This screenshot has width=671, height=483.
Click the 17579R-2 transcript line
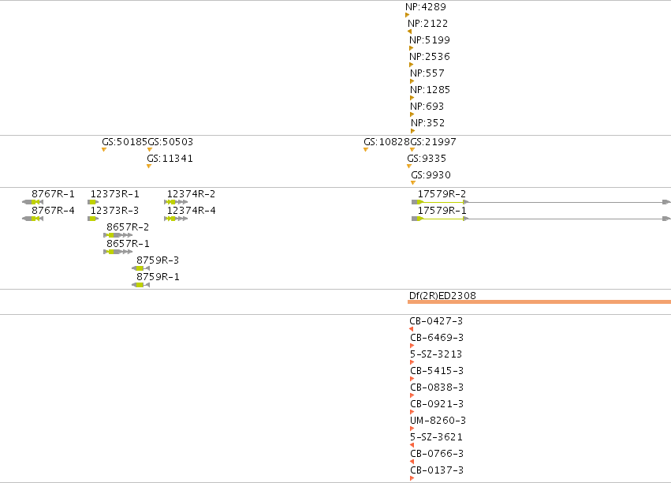(541, 202)
